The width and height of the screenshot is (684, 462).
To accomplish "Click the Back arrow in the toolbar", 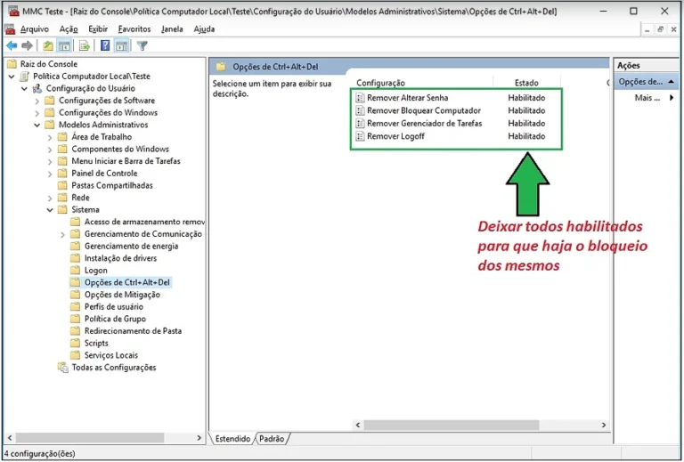I will [x=12, y=45].
